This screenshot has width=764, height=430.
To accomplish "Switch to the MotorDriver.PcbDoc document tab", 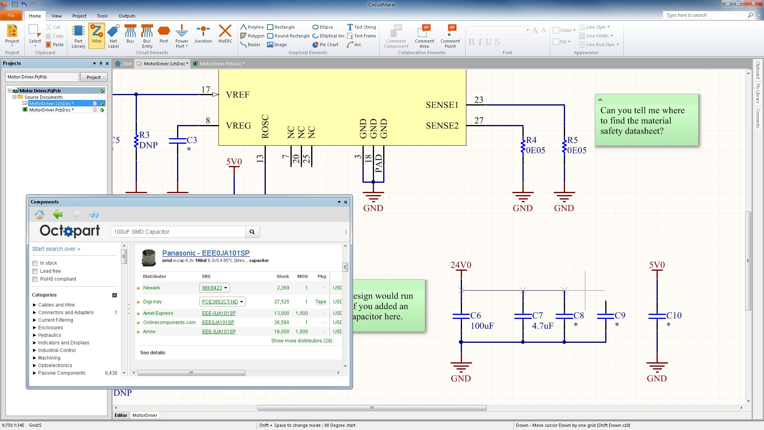I will [x=219, y=64].
